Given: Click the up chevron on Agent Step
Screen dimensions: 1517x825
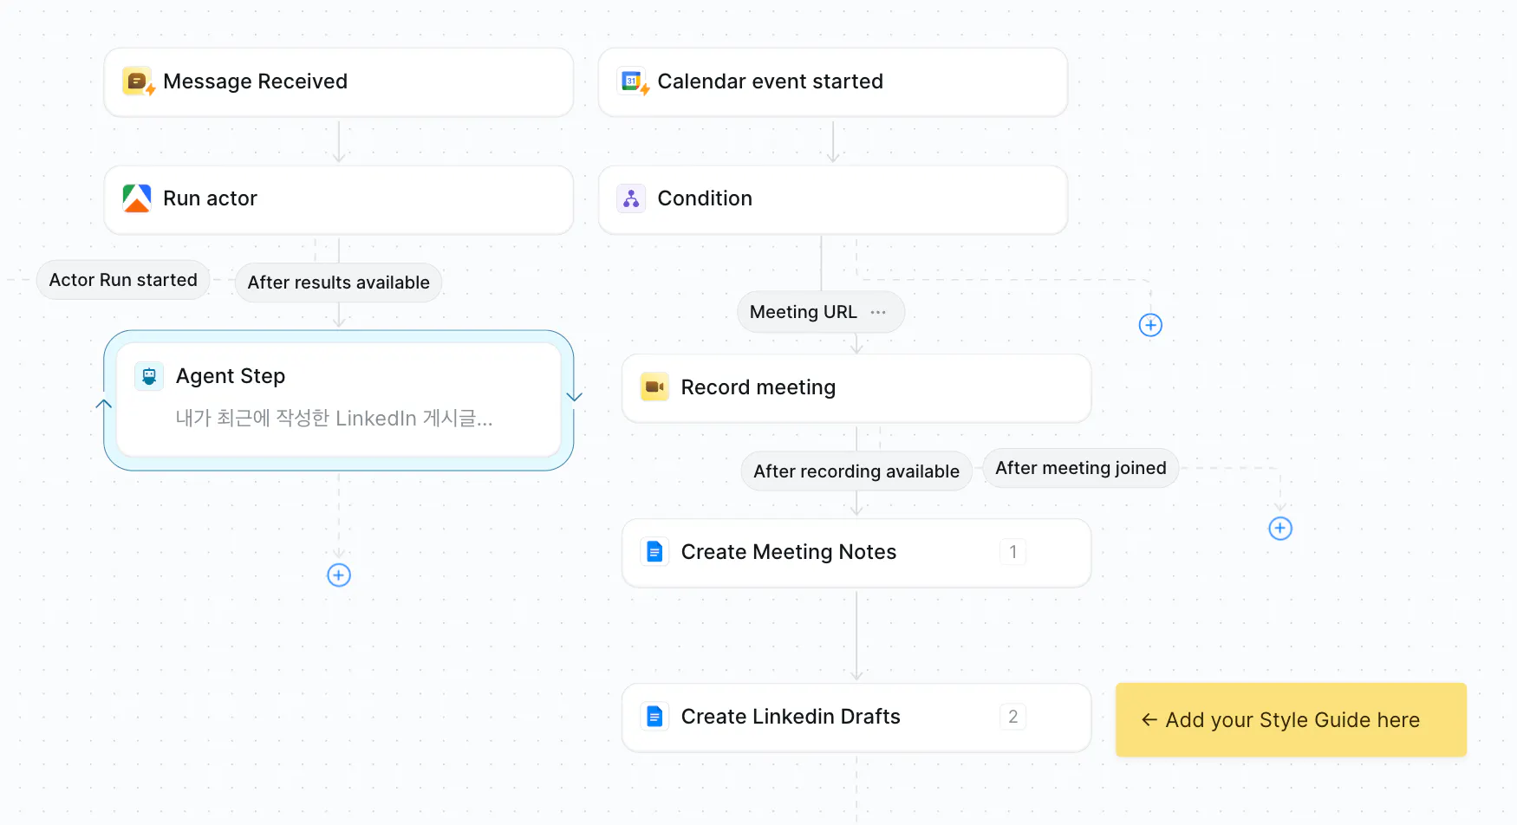Looking at the screenshot, I should point(104,404).
